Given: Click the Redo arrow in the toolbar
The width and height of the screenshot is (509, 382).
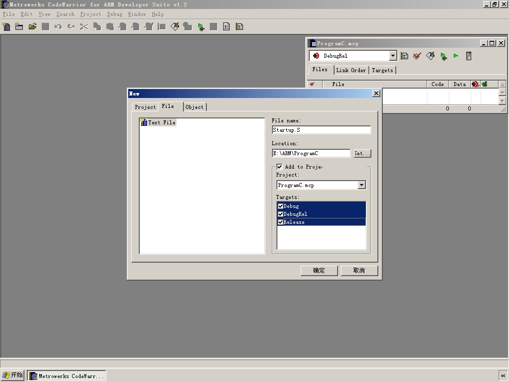Looking at the screenshot, I should coord(71,27).
